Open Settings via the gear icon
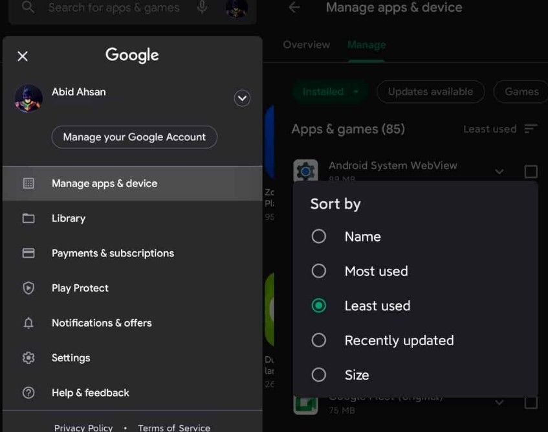 28,358
